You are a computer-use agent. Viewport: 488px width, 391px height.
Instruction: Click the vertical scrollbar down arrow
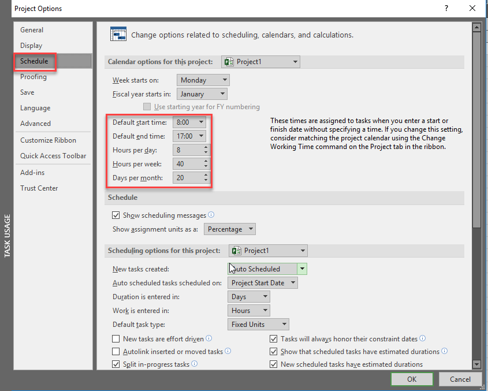476,364
